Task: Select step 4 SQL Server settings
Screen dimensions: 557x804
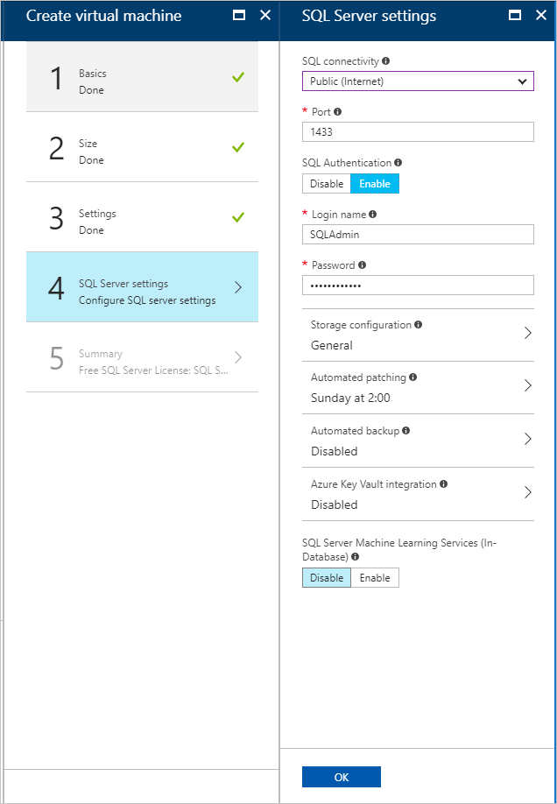Action: click(x=142, y=287)
